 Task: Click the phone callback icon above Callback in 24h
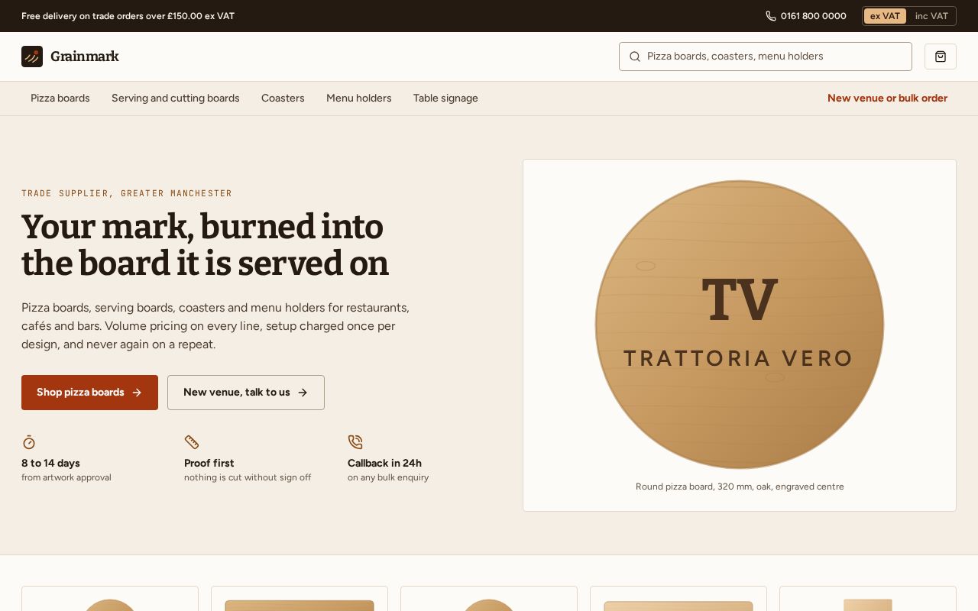point(355,442)
